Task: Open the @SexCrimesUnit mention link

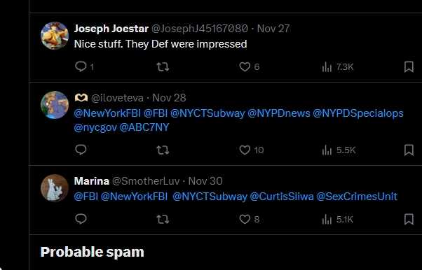Action: (357, 197)
